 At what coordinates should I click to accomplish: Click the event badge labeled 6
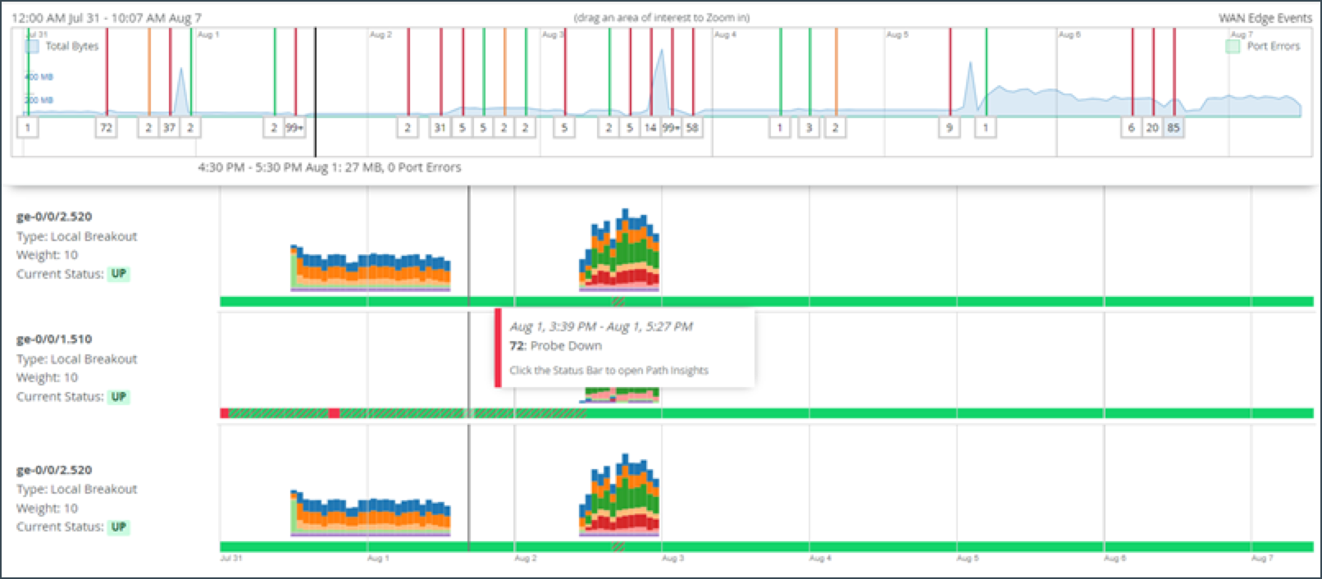1132,128
